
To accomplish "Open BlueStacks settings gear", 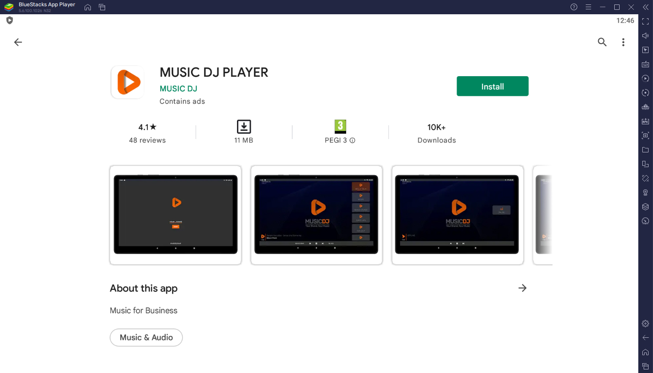I will point(645,324).
